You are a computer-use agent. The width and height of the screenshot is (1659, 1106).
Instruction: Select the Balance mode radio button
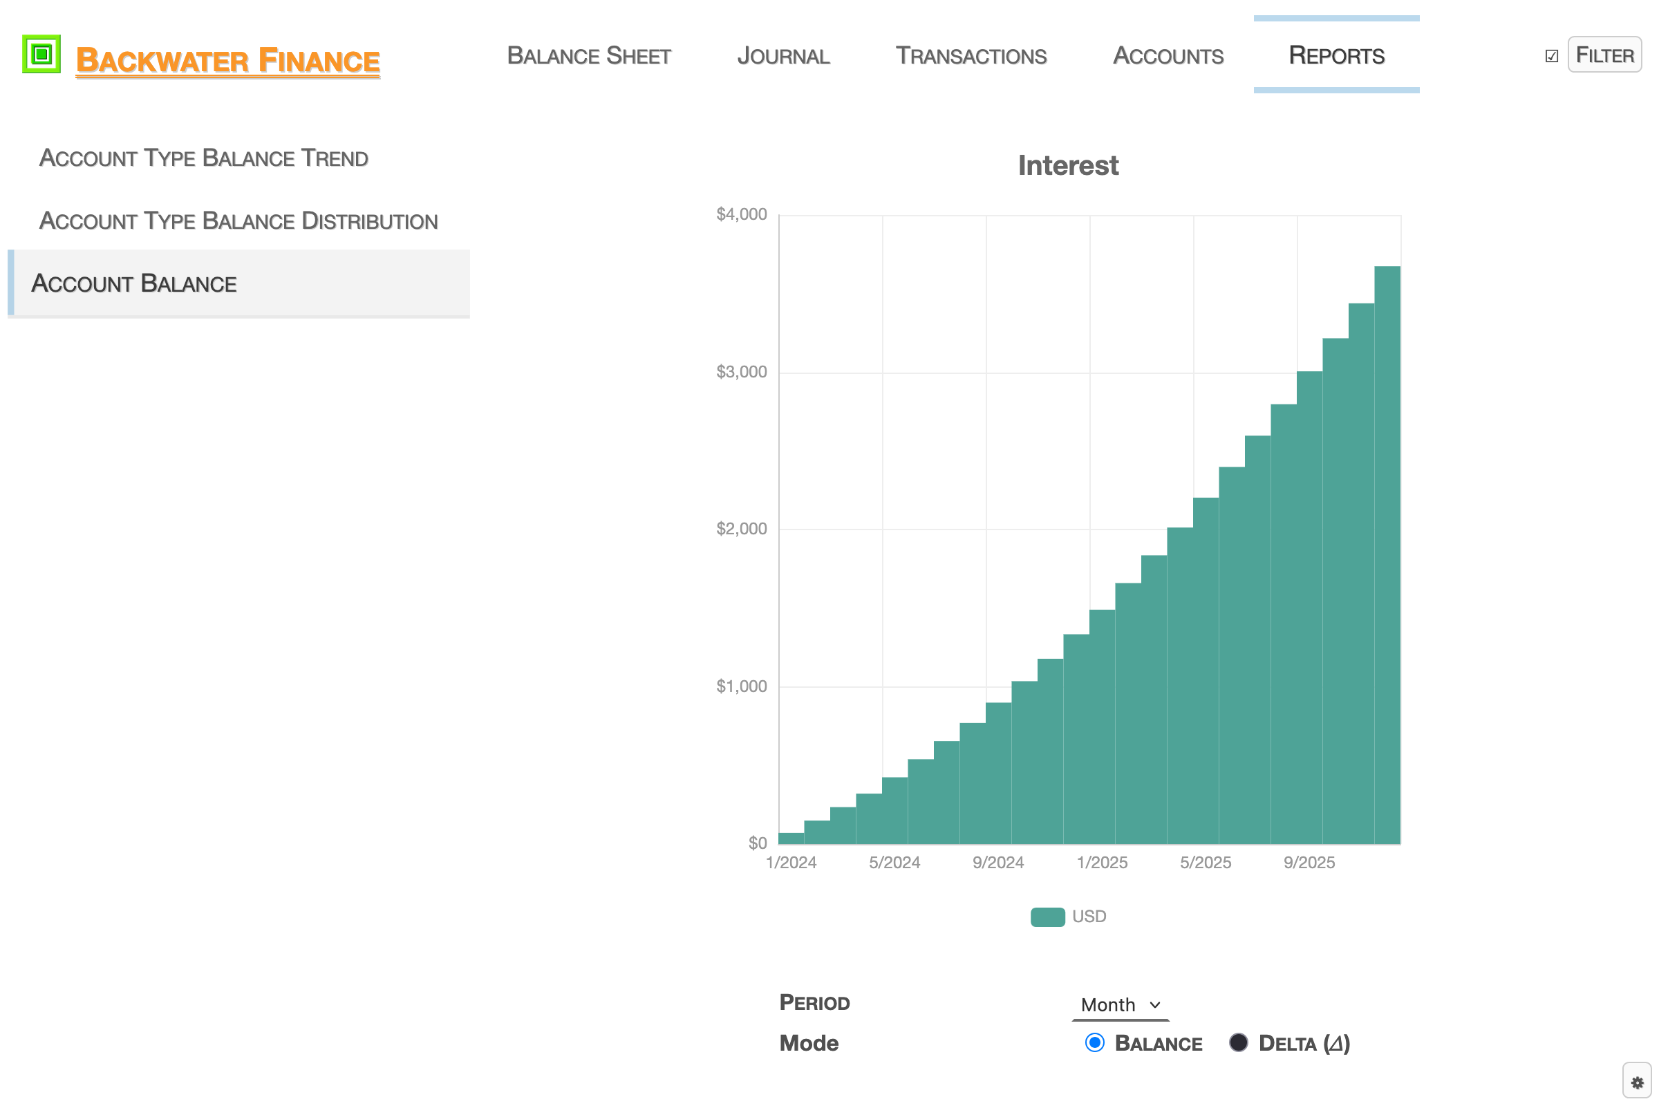click(1095, 1042)
